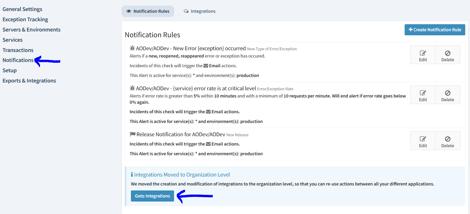
Task: Click the bug icon beside New Error rule
Action: click(x=132, y=48)
